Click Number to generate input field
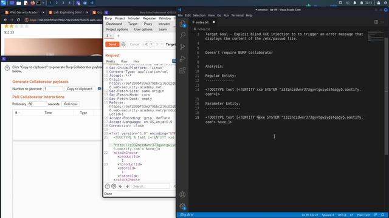389x218 pixels. (53, 89)
